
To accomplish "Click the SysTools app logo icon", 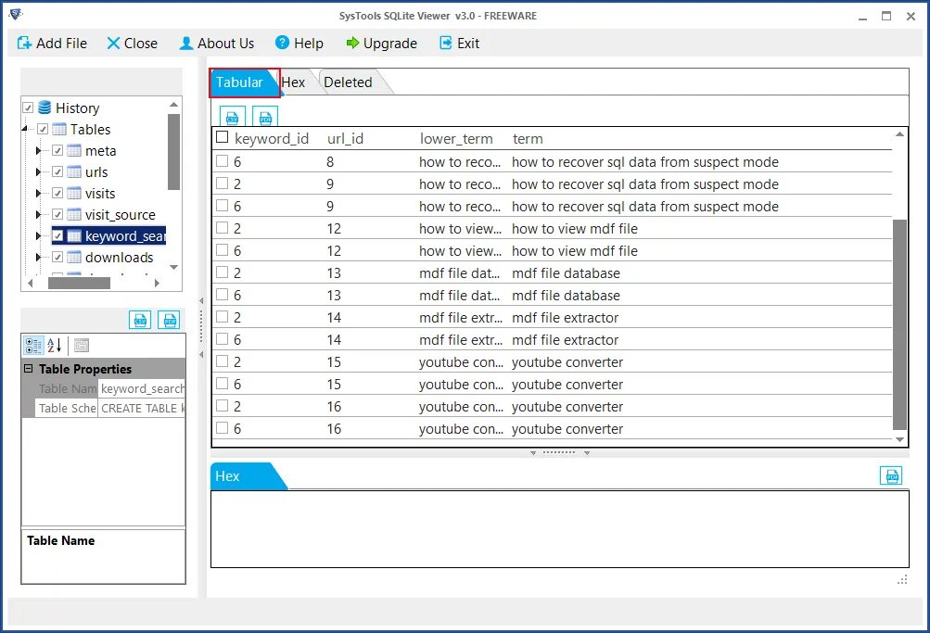I will pyautogui.click(x=16, y=14).
